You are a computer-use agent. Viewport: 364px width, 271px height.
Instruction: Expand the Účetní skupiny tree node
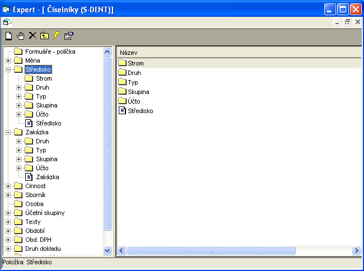(8, 213)
